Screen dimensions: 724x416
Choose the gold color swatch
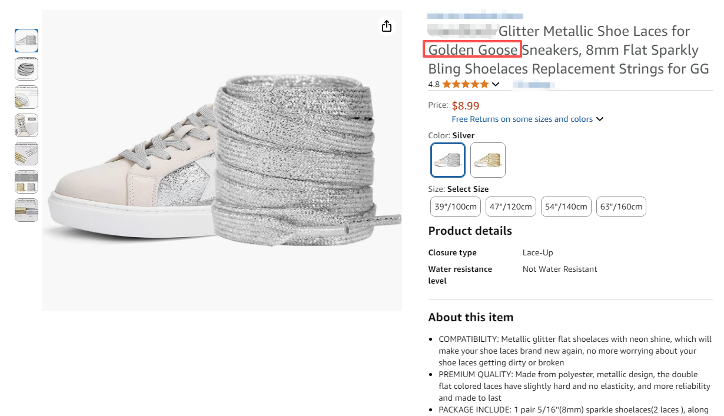[488, 160]
